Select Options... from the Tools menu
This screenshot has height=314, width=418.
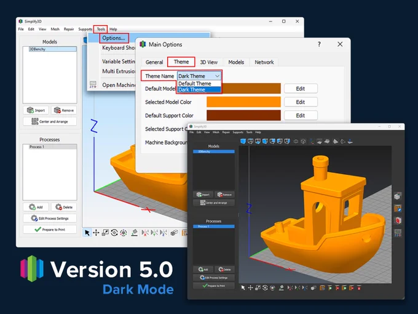tap(114, 38)
